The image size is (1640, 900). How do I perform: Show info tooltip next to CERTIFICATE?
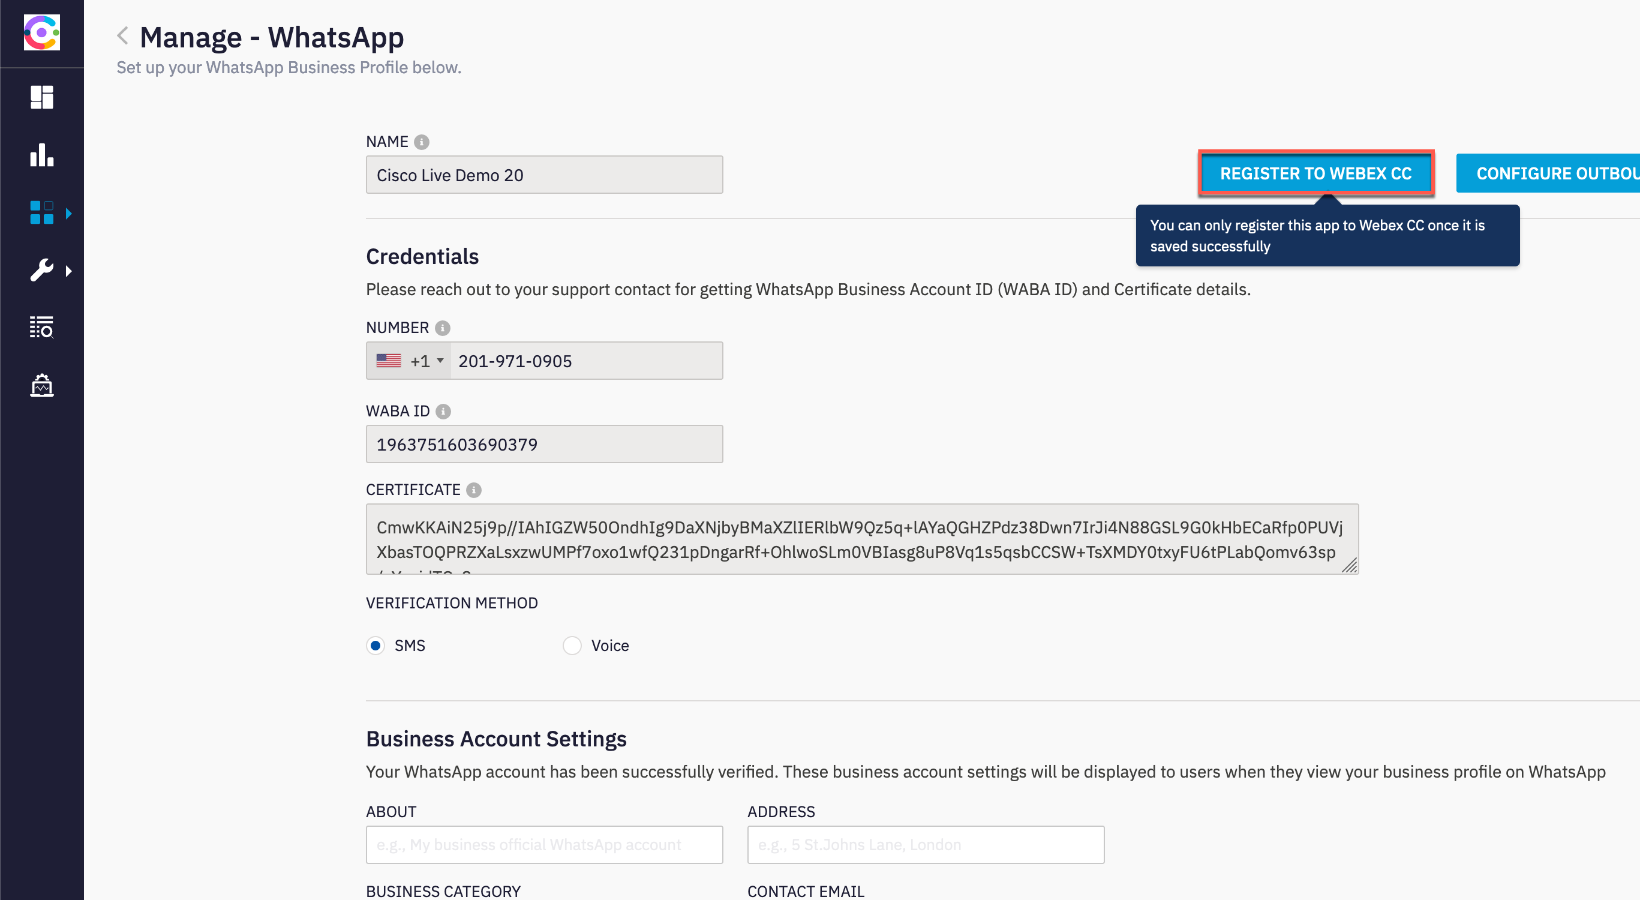474,490
